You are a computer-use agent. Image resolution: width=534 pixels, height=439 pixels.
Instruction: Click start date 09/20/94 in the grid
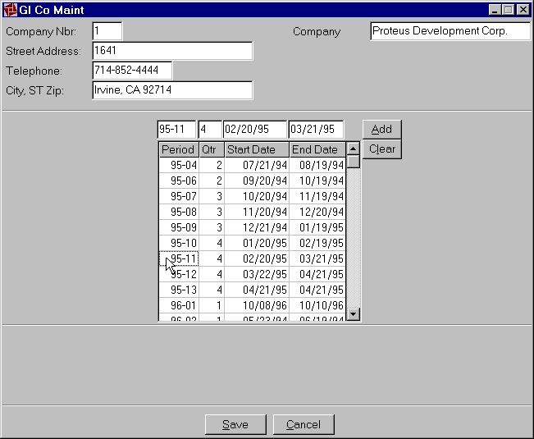(x=257, y=181)
